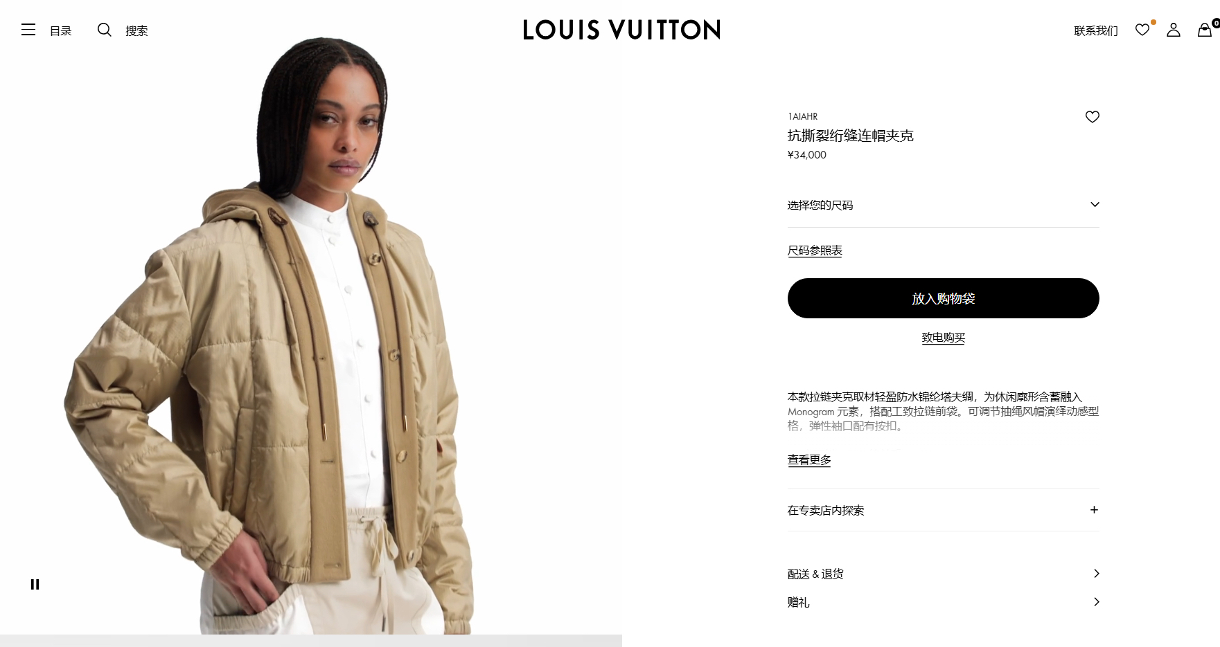
Task: Open the account profile icon
Action: (1174, 30)
